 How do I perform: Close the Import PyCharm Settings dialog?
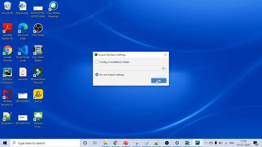tap(165, 55)
